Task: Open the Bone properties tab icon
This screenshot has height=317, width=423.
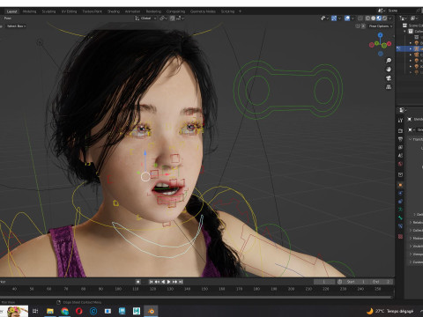Action: coord(400,217)
